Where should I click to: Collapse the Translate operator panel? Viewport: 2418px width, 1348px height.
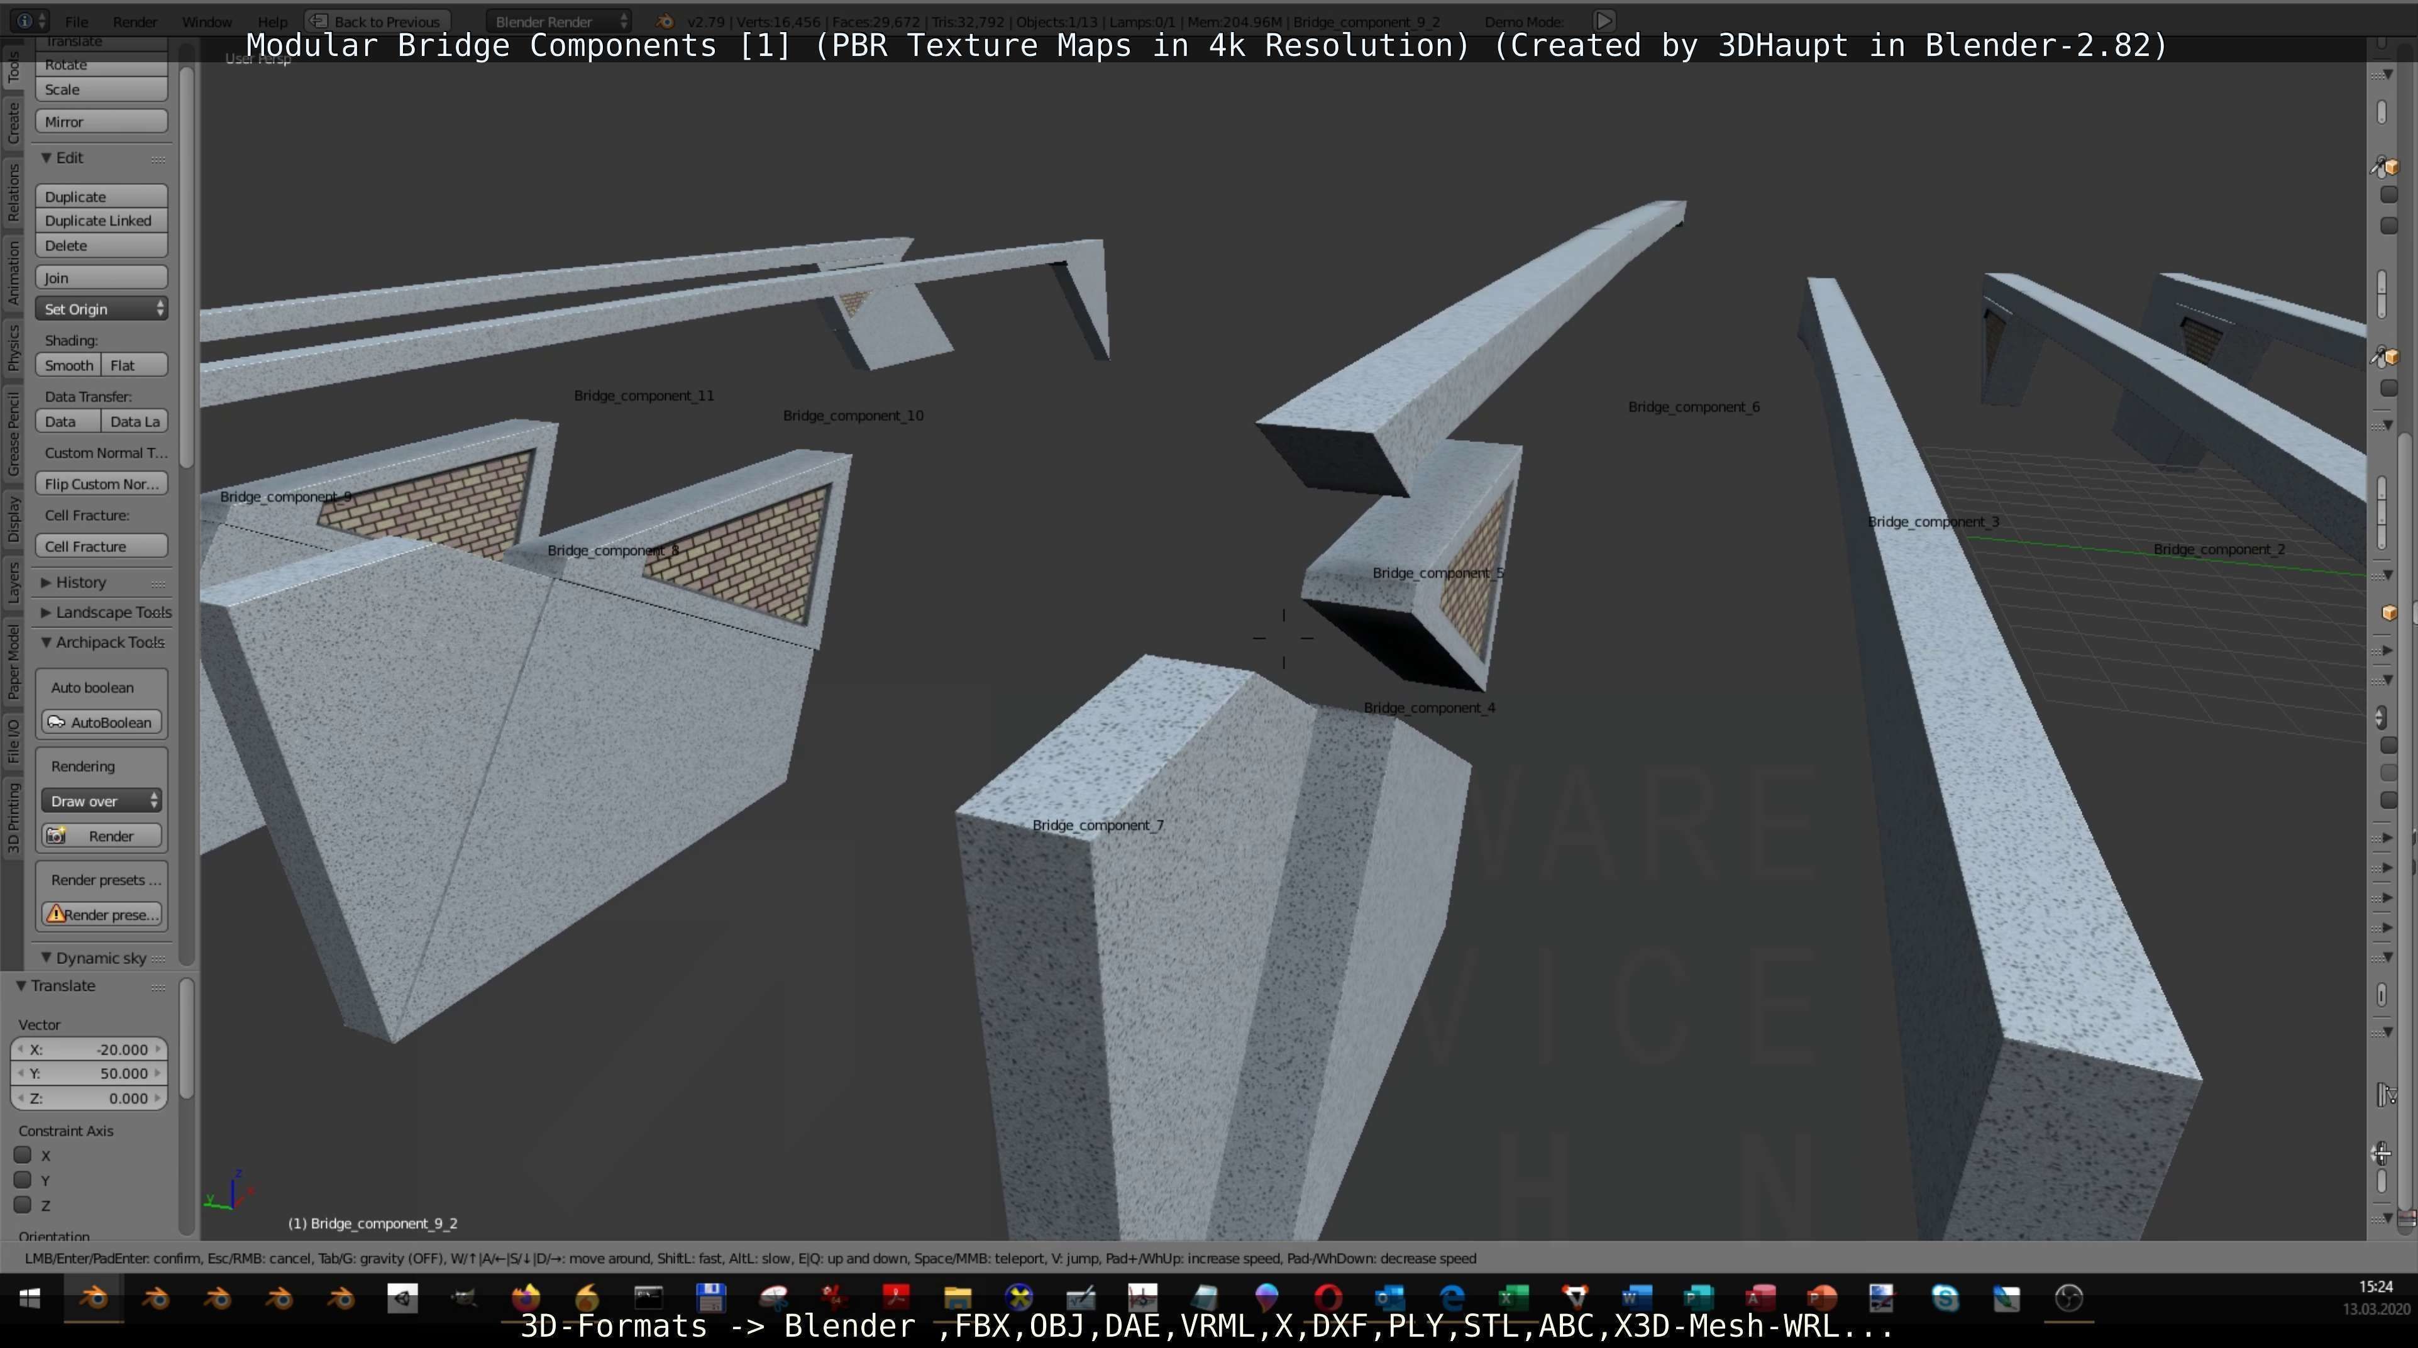coord(21,986)
